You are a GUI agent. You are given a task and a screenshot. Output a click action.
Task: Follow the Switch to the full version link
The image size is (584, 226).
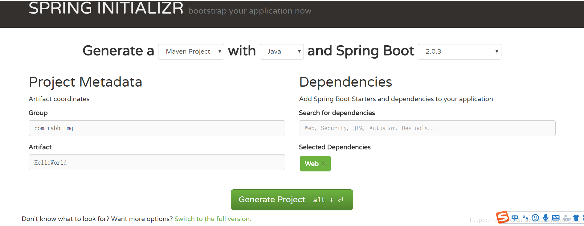pyautogui.click(x=213, y=219)
